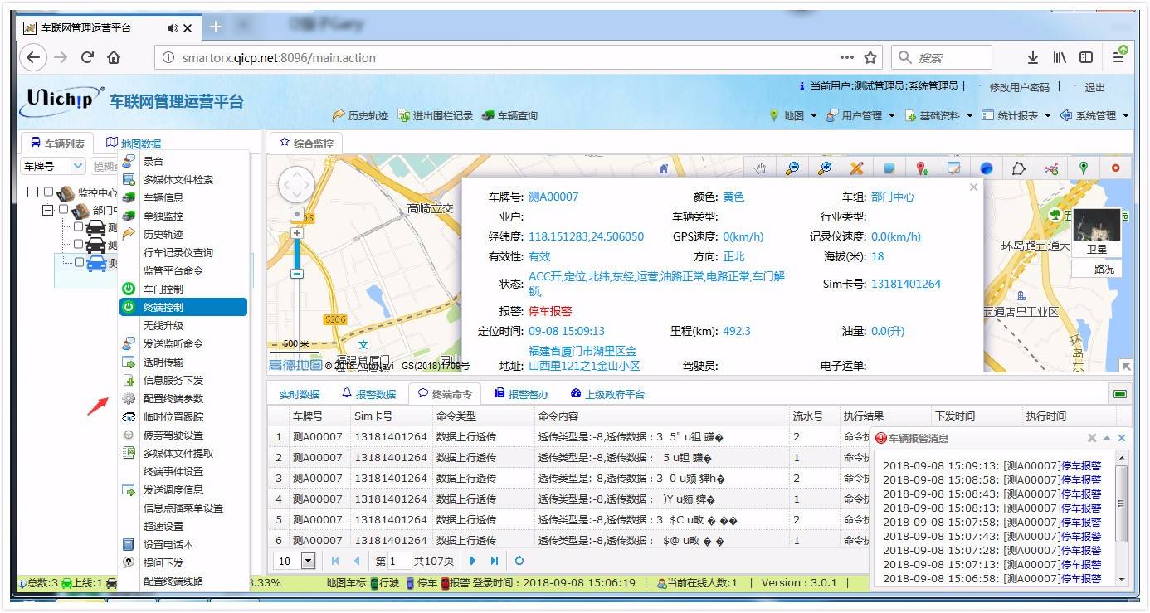
Task: Switch to 报警数据 tab
Action: 369,394
